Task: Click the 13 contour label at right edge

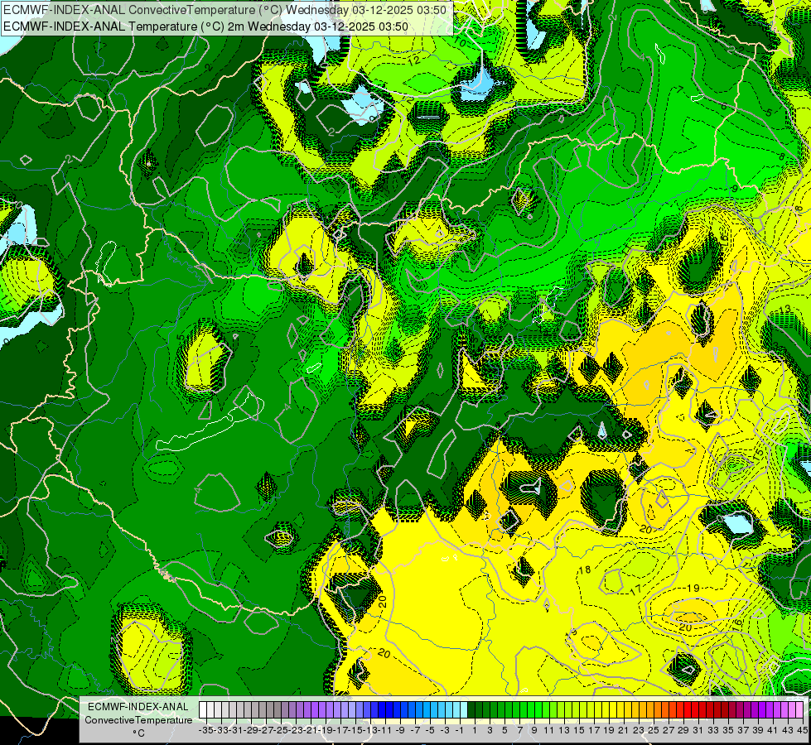Action: pyautogui.click(x=784, y=309)
